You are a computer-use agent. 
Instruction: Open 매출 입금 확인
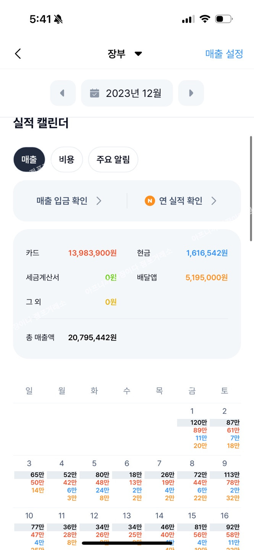point(62,201)
